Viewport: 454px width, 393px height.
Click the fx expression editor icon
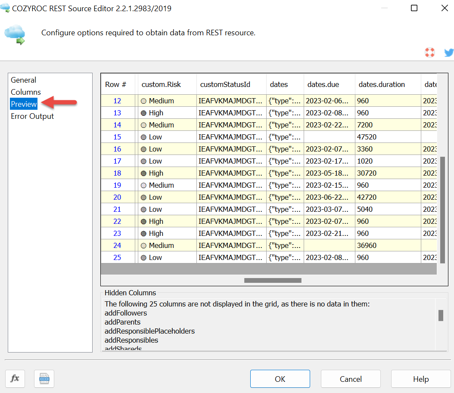(15, 379)
